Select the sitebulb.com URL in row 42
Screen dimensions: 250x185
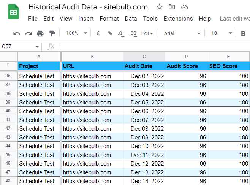pos(92,129)
